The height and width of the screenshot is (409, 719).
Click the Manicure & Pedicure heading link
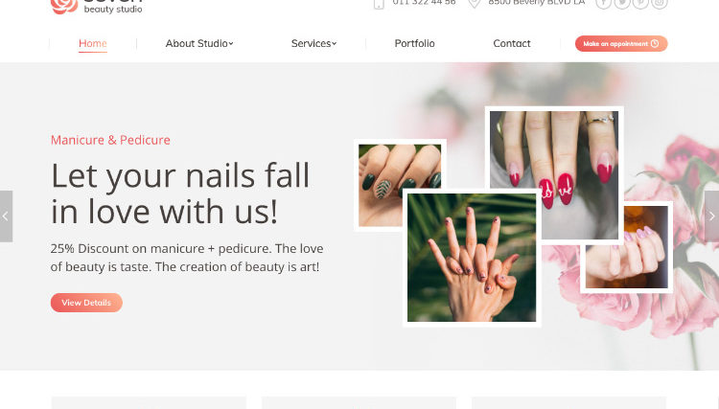click(110, 140)
